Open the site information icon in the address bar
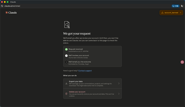Image resolution: width=185 pixels, height=107 pixels. pos(2,6)
